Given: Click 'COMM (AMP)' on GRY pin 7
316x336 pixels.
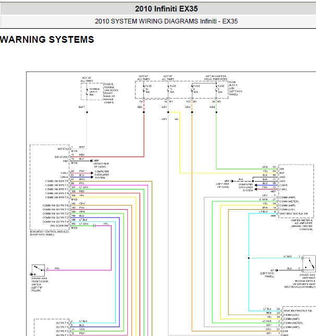Looking at the screenshot, I should (287, 197).
